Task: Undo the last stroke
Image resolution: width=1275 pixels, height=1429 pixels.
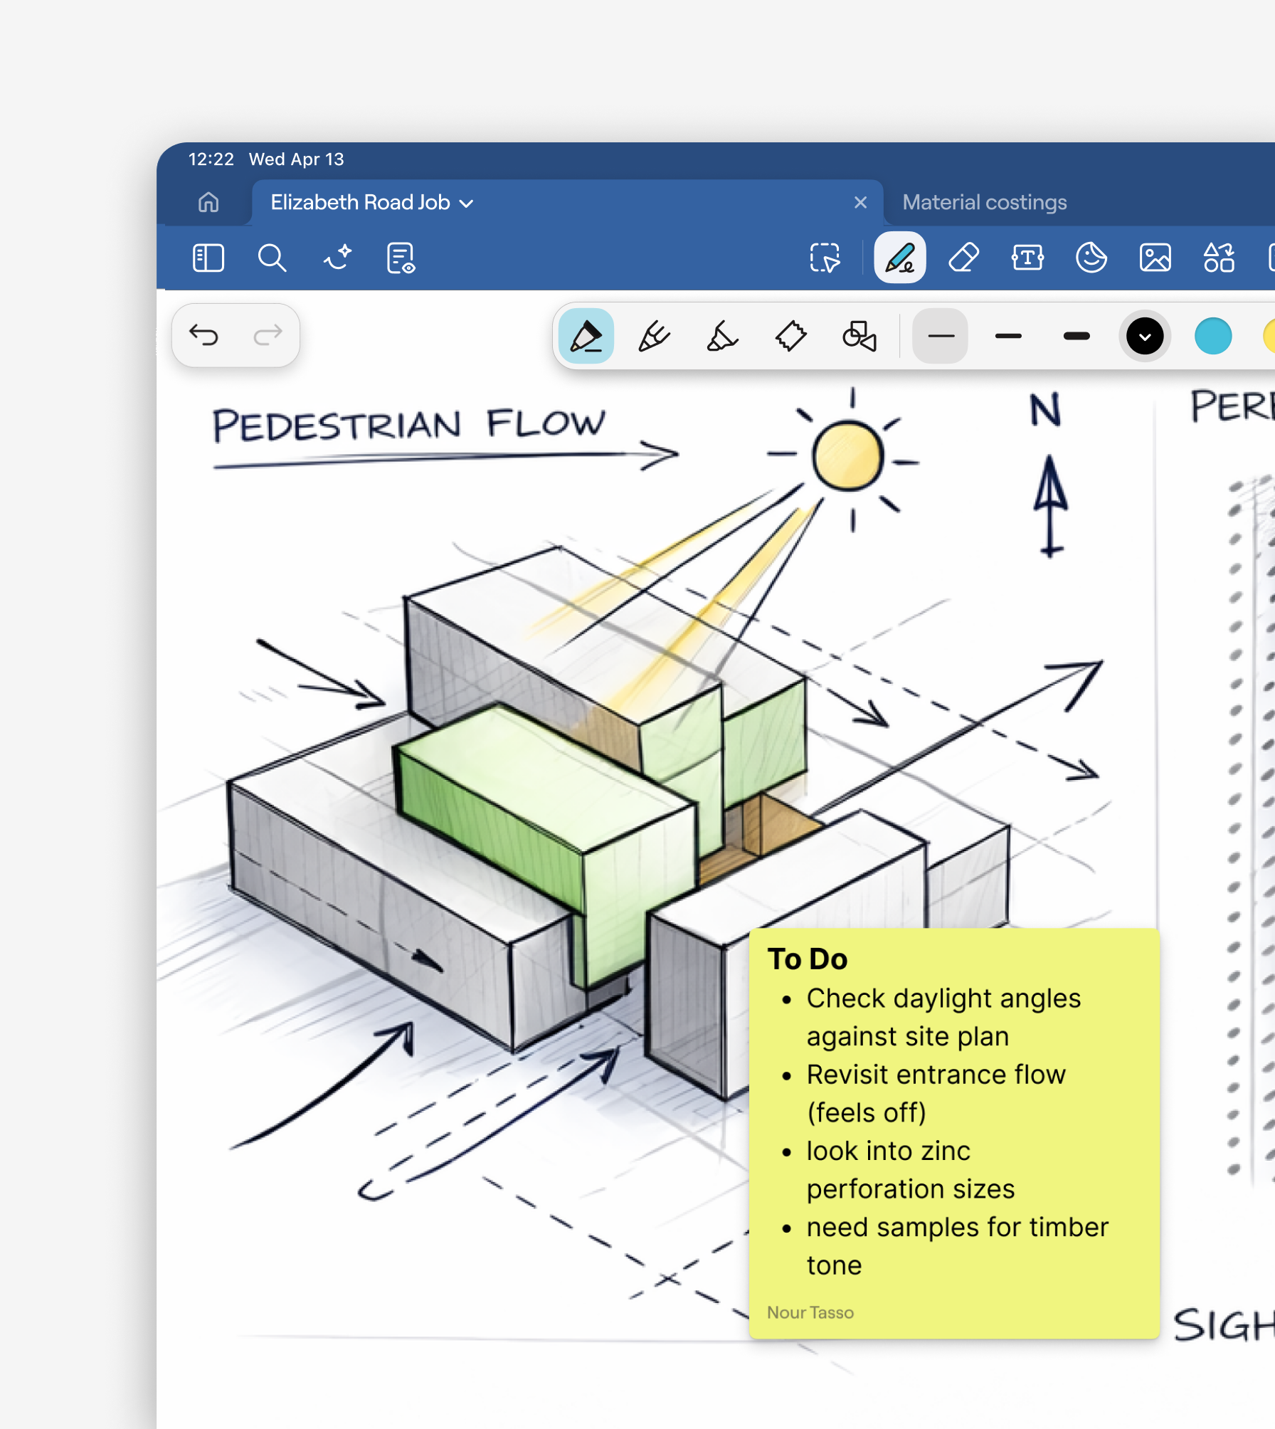Action: click(203, 335)
